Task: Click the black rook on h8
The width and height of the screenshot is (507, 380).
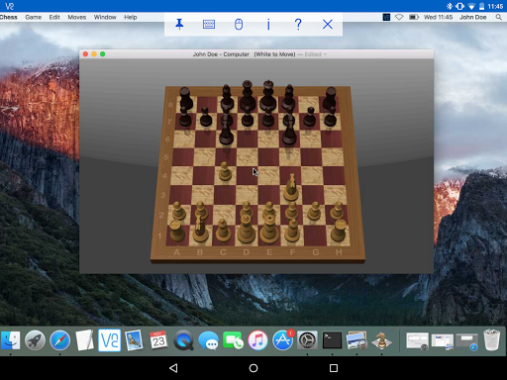Action: click(330, 98)
